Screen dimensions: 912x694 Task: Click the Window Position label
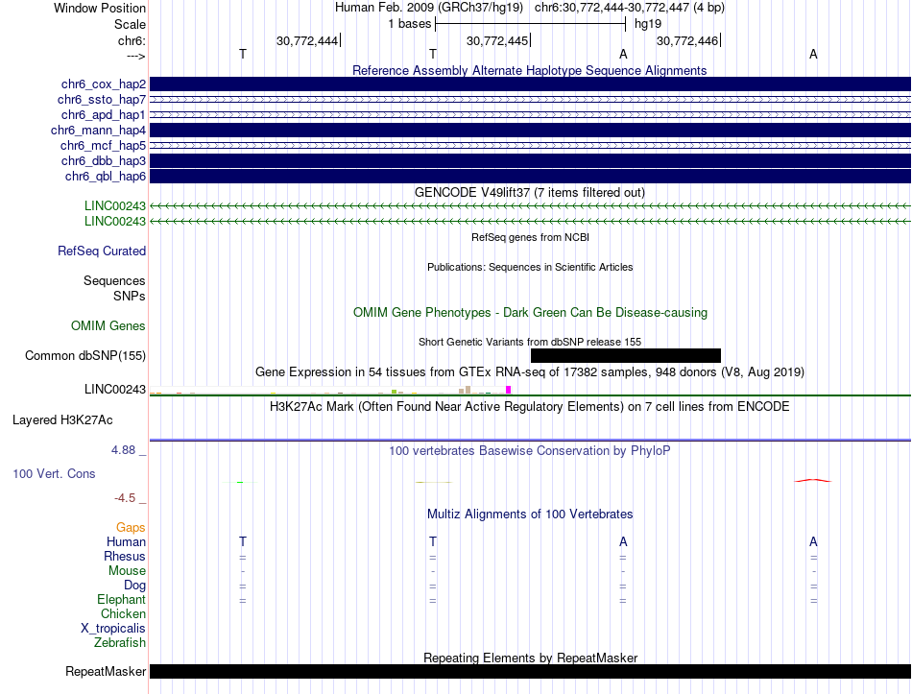point(100,8)
